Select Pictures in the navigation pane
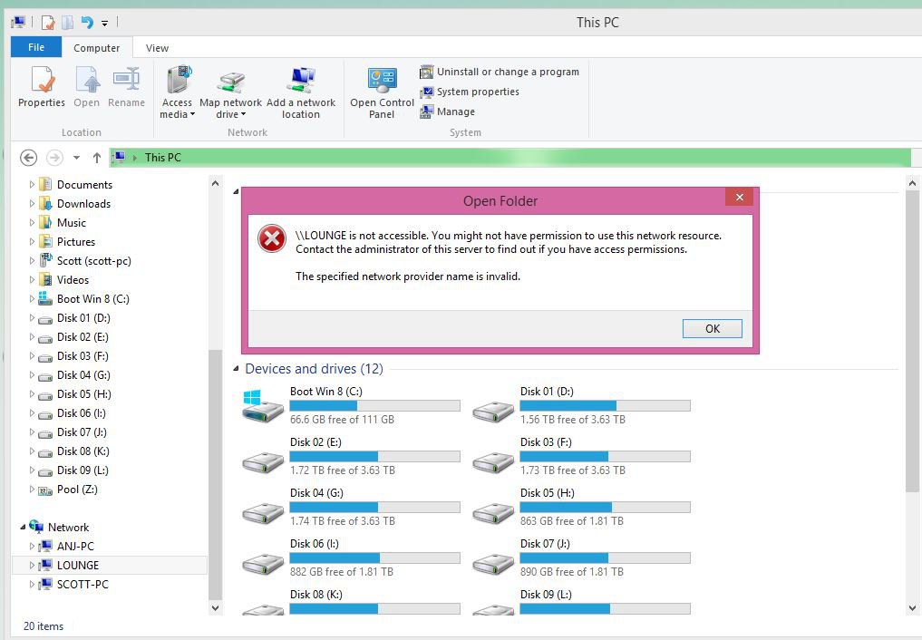Image resolution: width=922 pixels, height=640 pixels. [x=76, y=241]
